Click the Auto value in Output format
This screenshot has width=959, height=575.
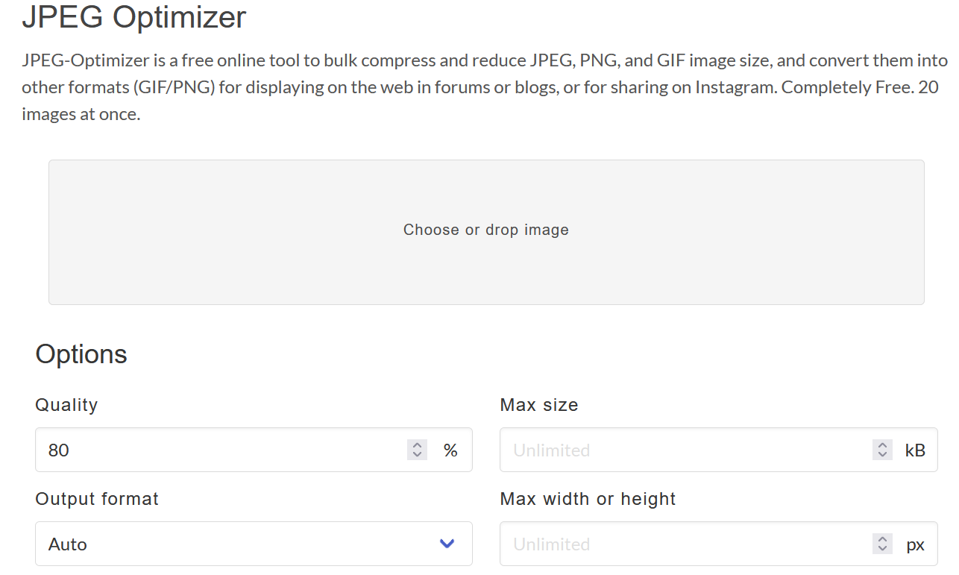click(x=68, y=544)
